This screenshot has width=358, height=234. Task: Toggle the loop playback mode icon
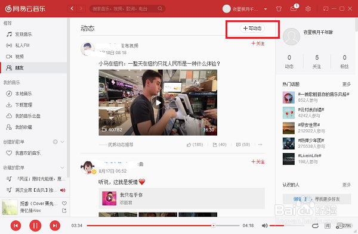315,226
